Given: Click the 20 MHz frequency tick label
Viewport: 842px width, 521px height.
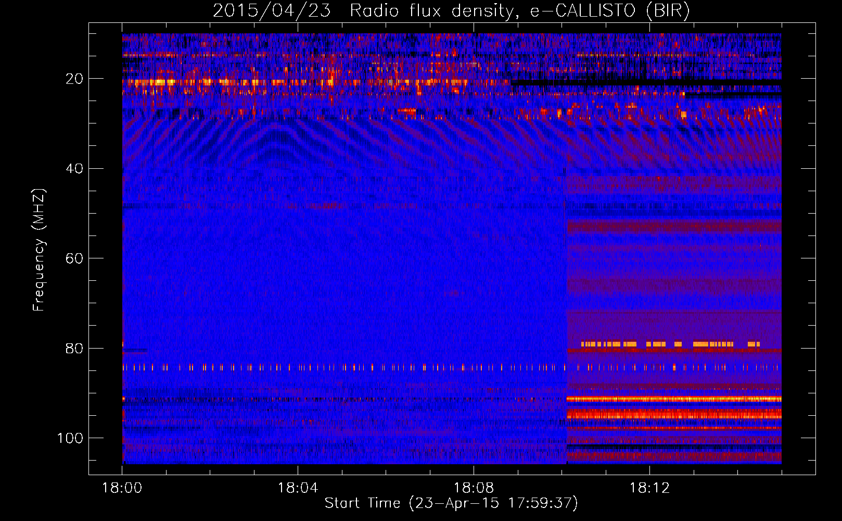Looking at the screenshot, I should [74, 79].
